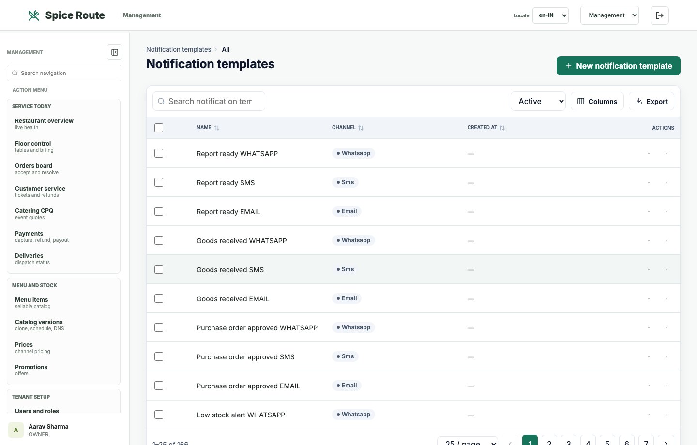The height and width of the screenshot is (445, 697).
Task: Check the Report ready WHATSAPP row checkbox
Action: (159, 153)
